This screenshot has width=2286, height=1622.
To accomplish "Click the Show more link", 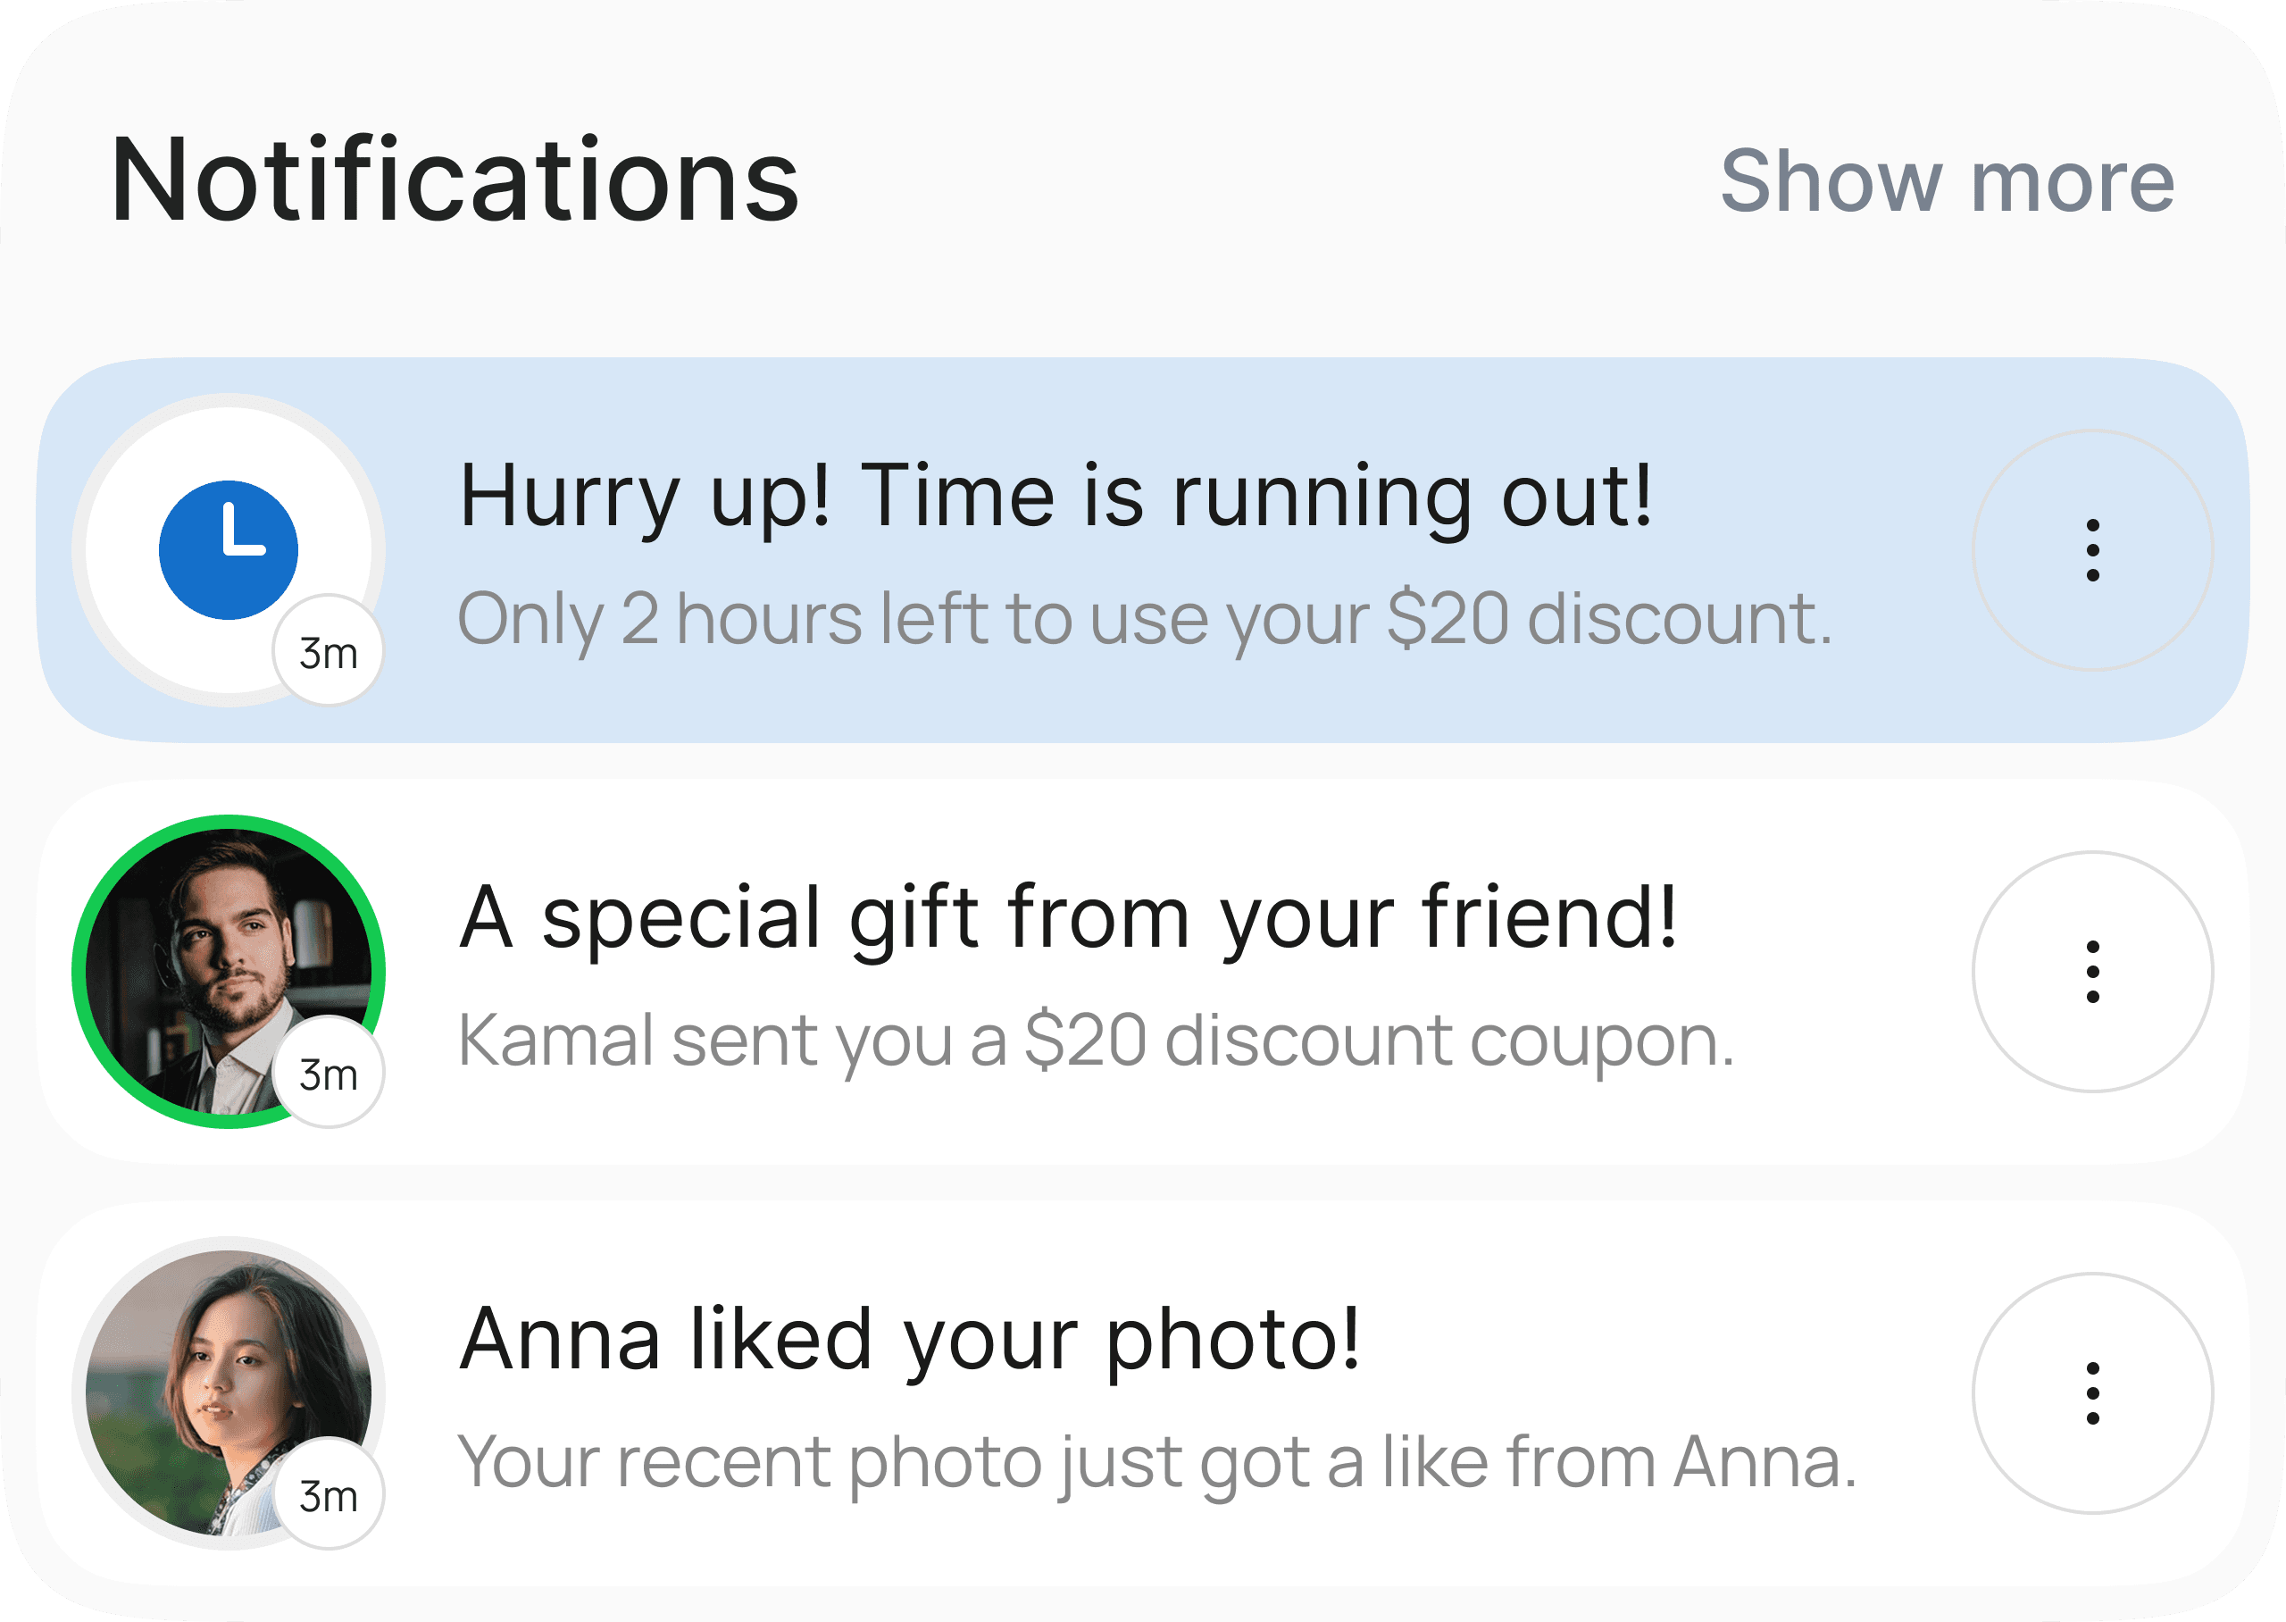I will [1947, 180].
